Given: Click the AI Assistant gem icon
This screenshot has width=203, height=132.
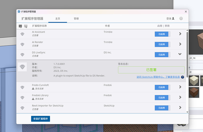Looking at the screenshot, I should (x=22, y=34).
